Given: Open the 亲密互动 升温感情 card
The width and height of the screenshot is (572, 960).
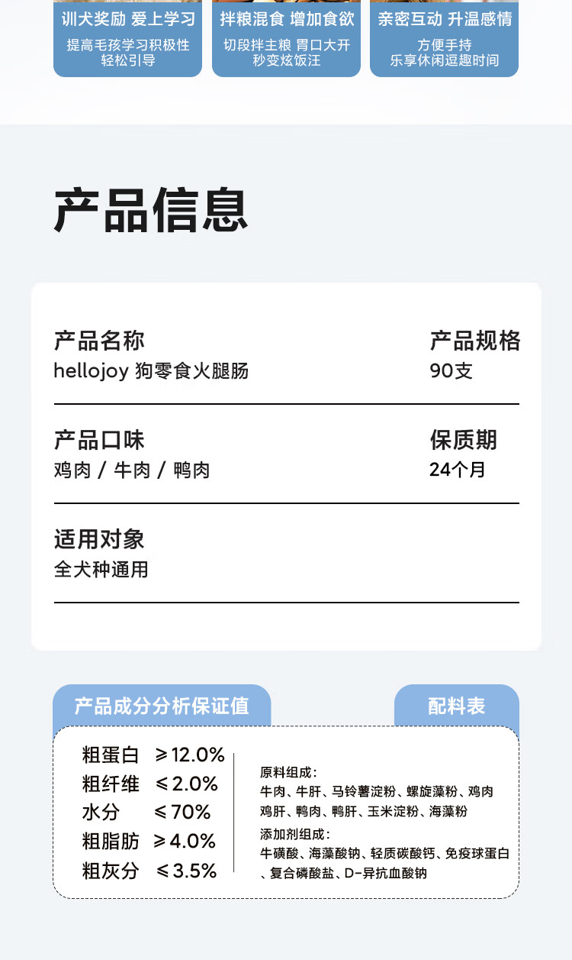Looking at the screenshot, I should coord(444,38).
